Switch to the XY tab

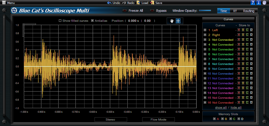point(235,11)
